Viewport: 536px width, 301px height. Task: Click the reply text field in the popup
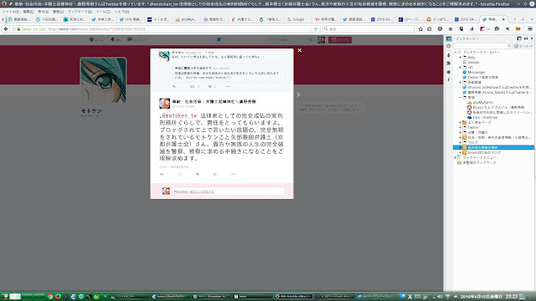tap(228, 191)
